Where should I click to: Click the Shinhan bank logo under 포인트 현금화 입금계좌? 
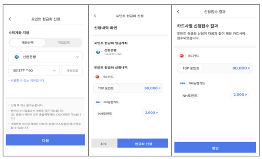[x=98, y=52]
